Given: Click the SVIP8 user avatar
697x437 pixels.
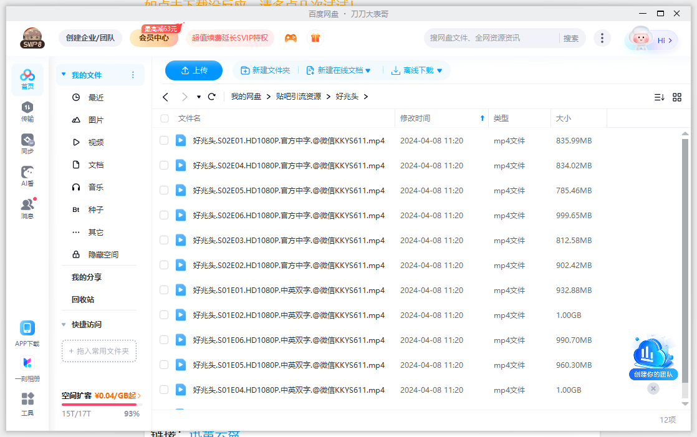Looking at the screenshot, I should [32, 38].
